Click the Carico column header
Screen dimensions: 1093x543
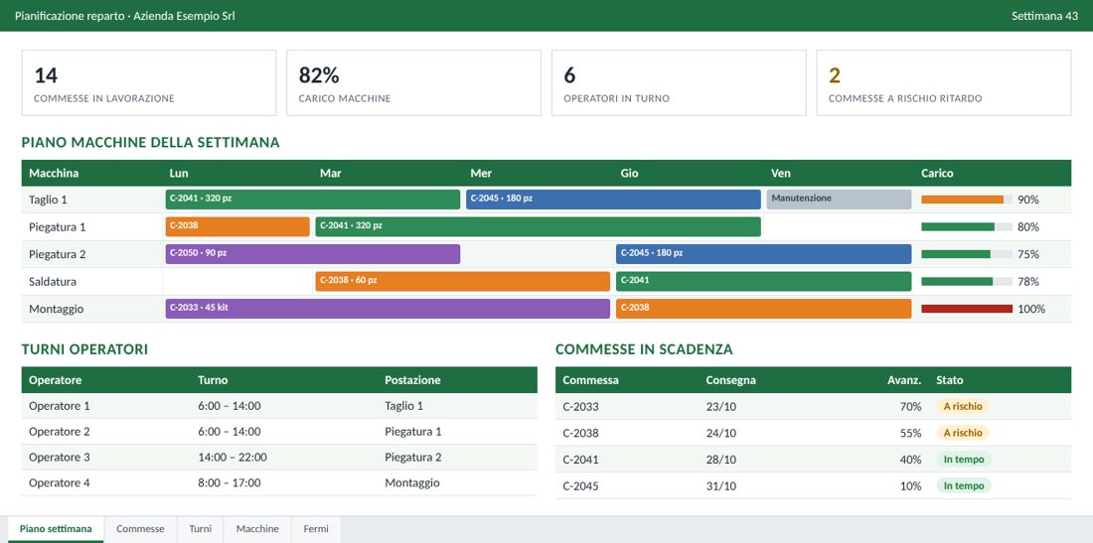click(937, 174)
